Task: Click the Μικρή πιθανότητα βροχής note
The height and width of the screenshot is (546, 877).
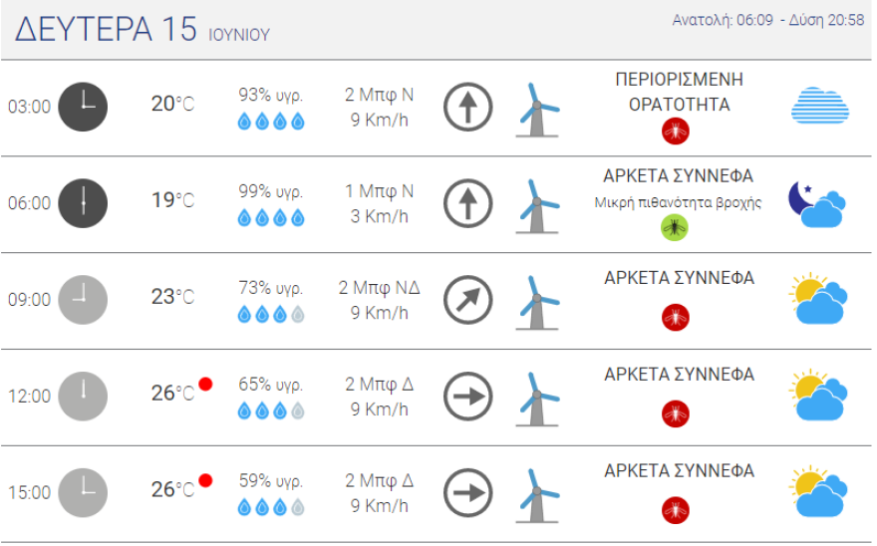Action: 678,202
